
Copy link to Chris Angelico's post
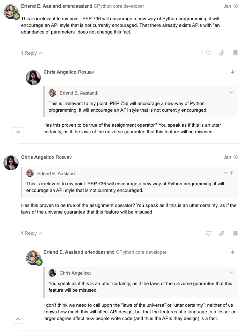[222, 233]
